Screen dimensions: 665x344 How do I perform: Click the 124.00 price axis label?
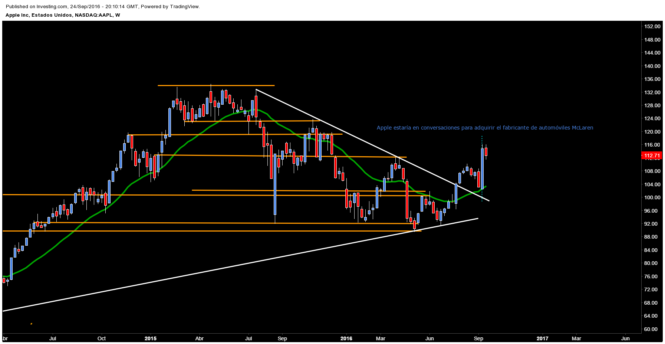point(652,118)
